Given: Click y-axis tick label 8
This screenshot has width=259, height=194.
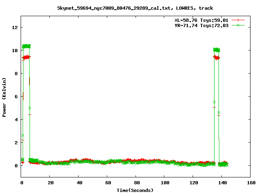Looking at the screenshot, I should 16,74.
